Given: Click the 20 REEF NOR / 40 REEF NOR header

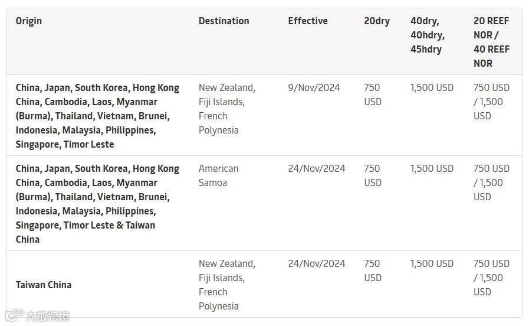Looking at the screenshot, I should pos(491,42).
